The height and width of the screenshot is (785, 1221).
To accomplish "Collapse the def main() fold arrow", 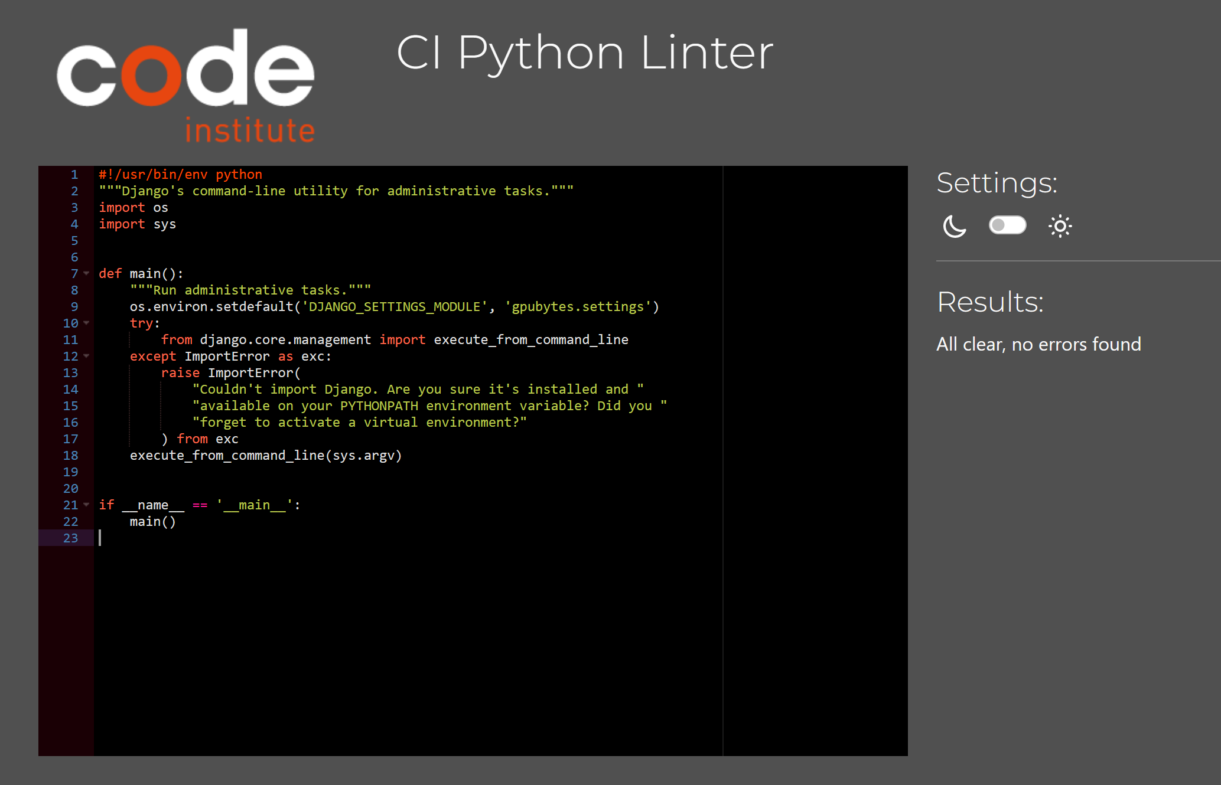I will pos(86,273).
